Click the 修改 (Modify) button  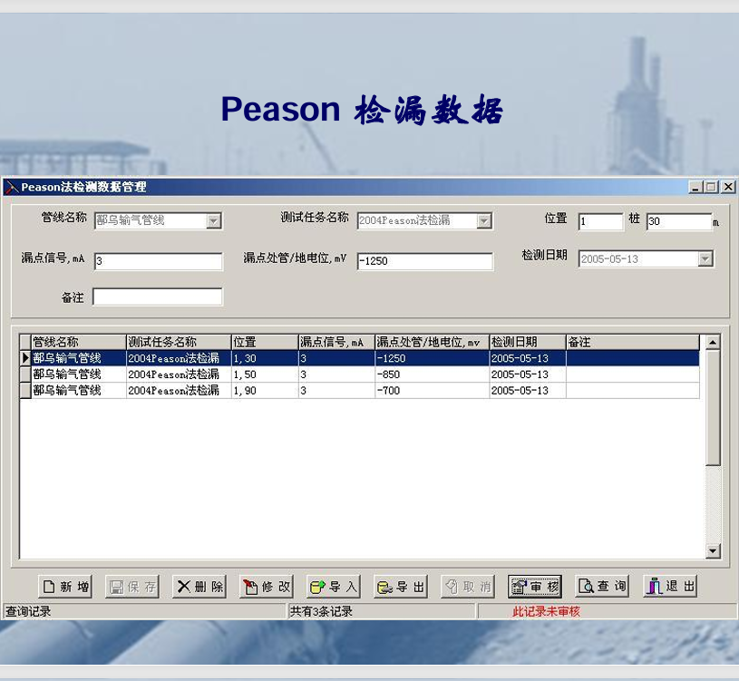pos(267,587)
